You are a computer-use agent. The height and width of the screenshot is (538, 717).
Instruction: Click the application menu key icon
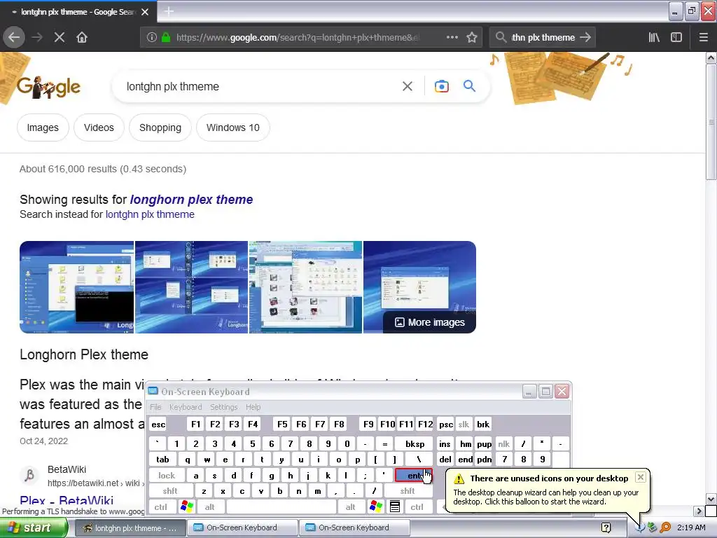tap(395, 507)
